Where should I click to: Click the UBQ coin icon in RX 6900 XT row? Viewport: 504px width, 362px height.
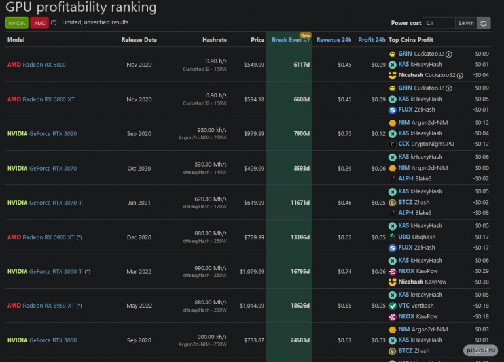point(392,237)
